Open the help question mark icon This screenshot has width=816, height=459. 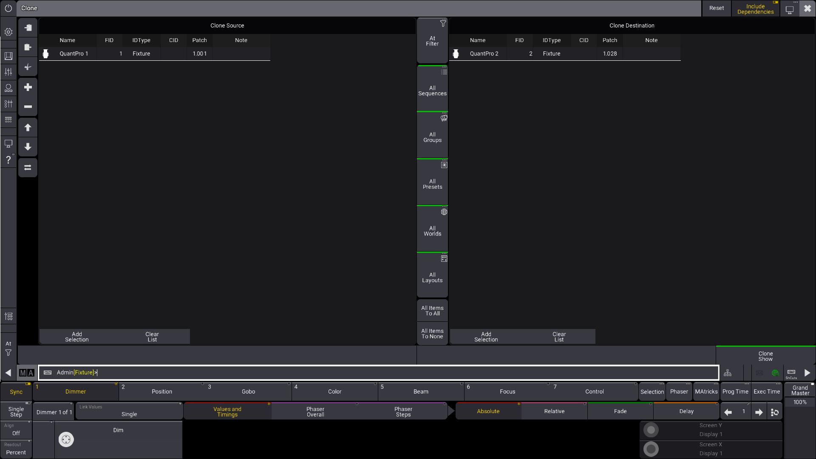[8, 160]
